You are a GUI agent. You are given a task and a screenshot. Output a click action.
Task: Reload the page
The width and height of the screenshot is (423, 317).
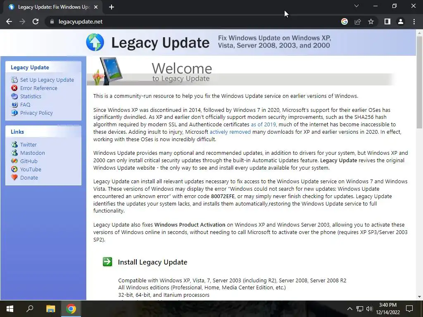point(36,21)
